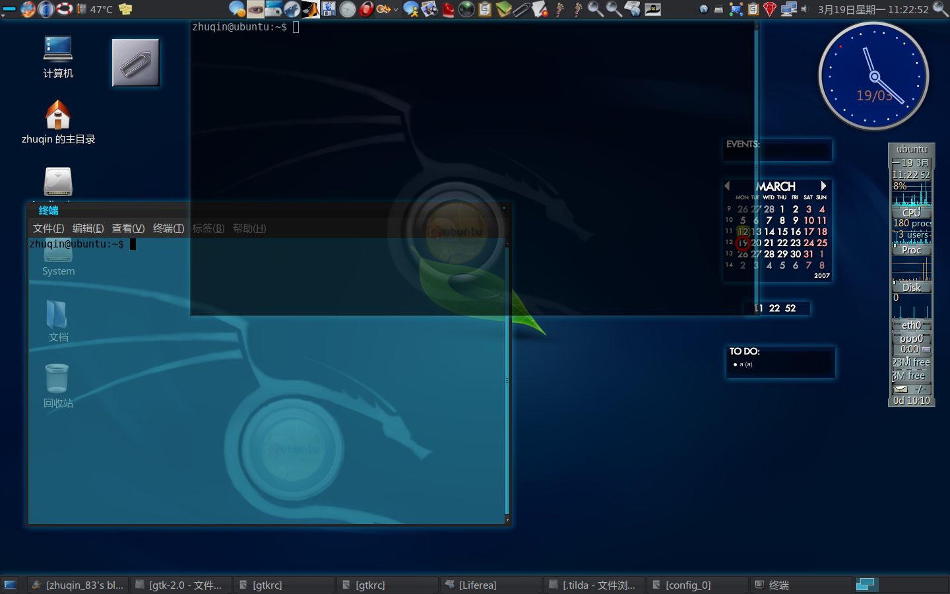Open the keys password launcher

pos(383,9)
